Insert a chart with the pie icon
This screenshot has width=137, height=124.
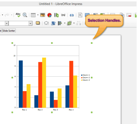(x=49, y=15)
